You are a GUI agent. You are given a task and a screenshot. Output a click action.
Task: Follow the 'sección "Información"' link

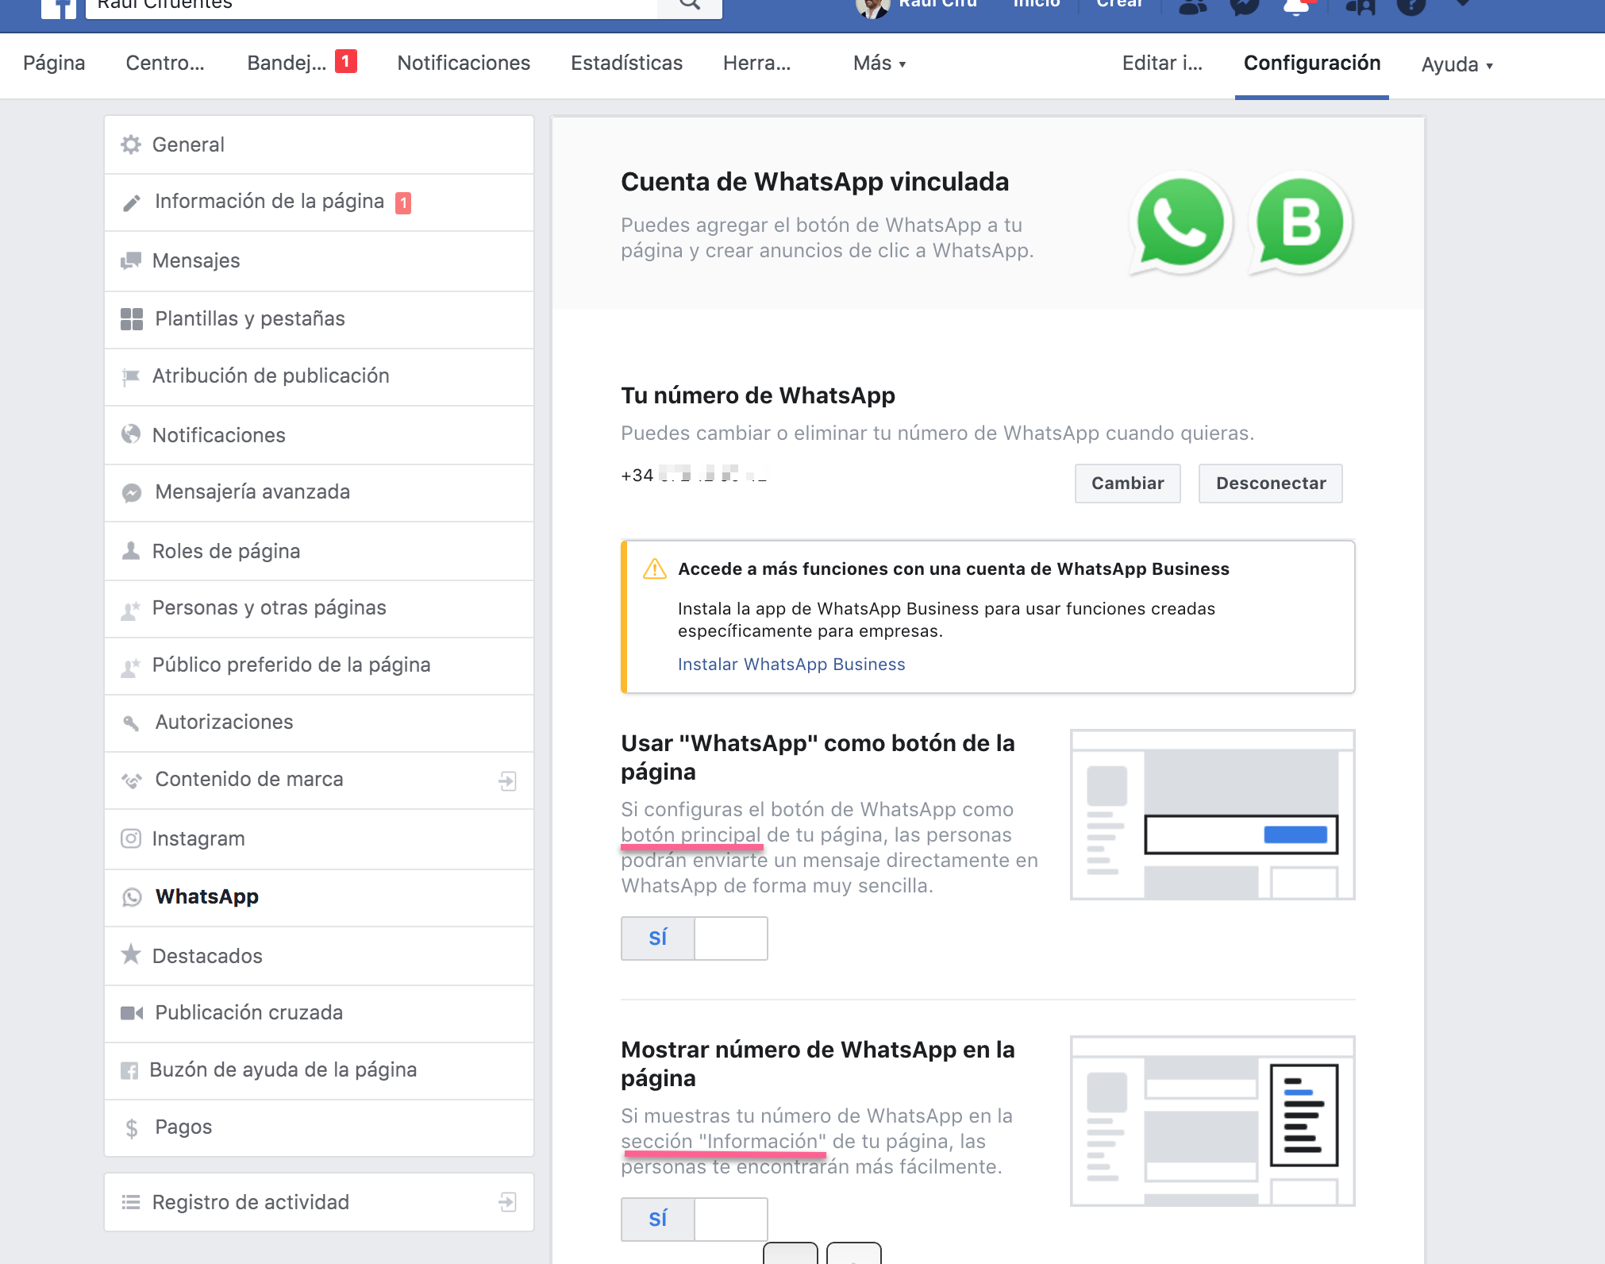723,1142
